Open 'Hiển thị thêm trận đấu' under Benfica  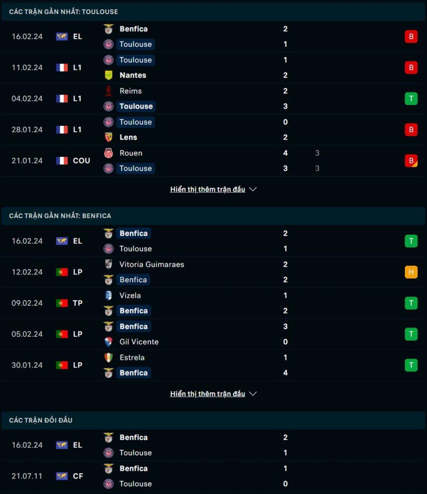click(208, 394)
